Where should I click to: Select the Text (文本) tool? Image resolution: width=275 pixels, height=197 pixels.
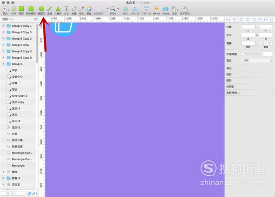(66, 10)
